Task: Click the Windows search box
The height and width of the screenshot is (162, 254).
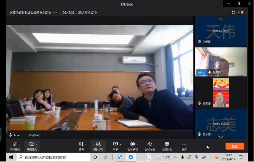Action: (x=53, y=157)
